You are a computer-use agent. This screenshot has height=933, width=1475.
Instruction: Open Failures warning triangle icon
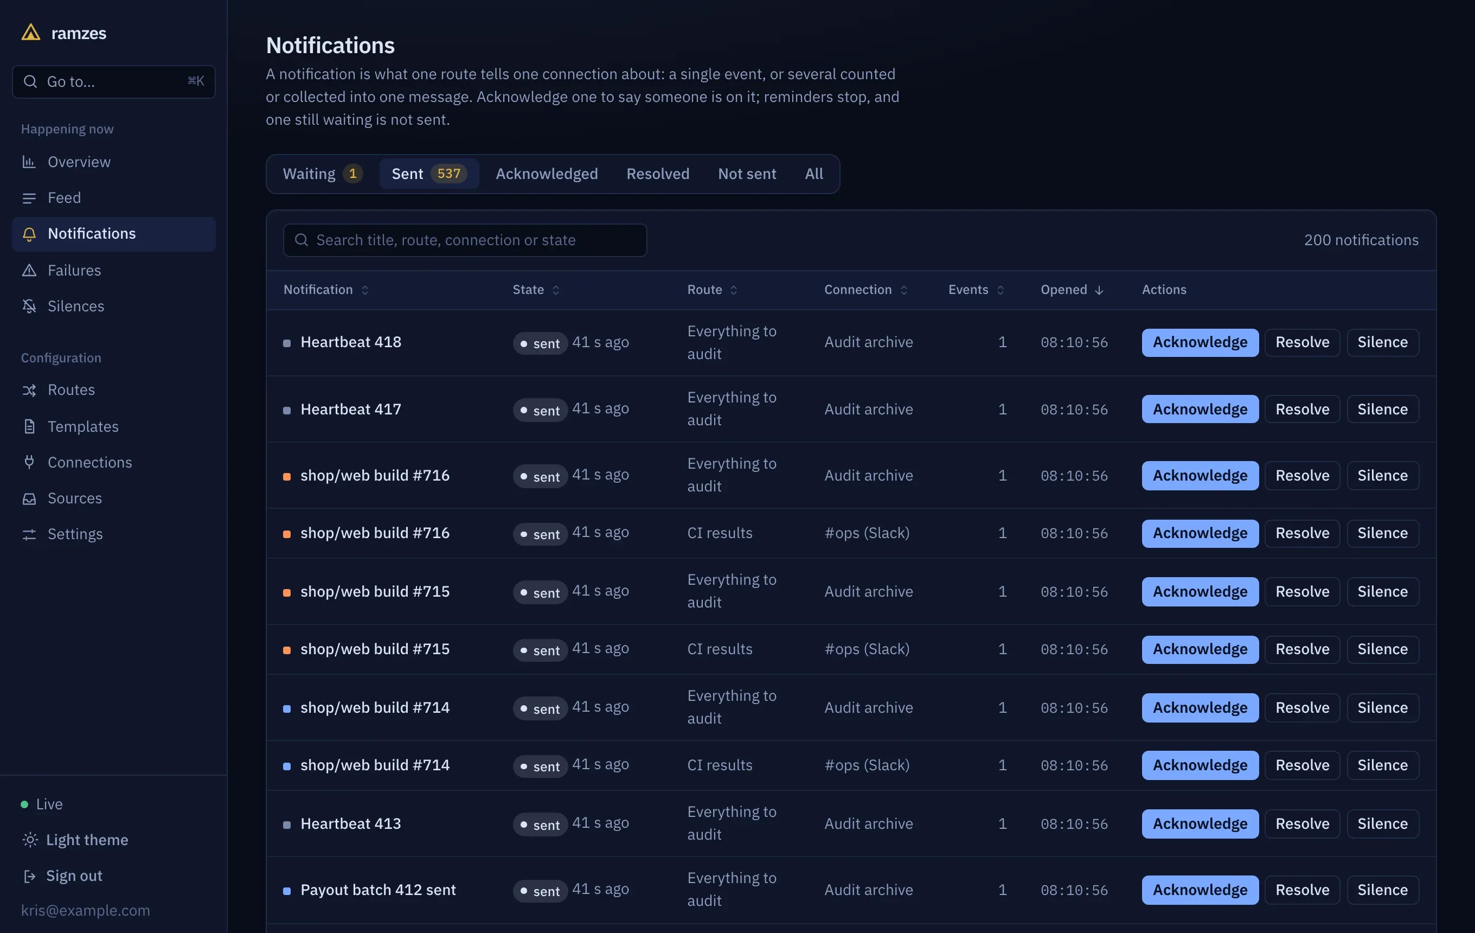pos(29,270)
